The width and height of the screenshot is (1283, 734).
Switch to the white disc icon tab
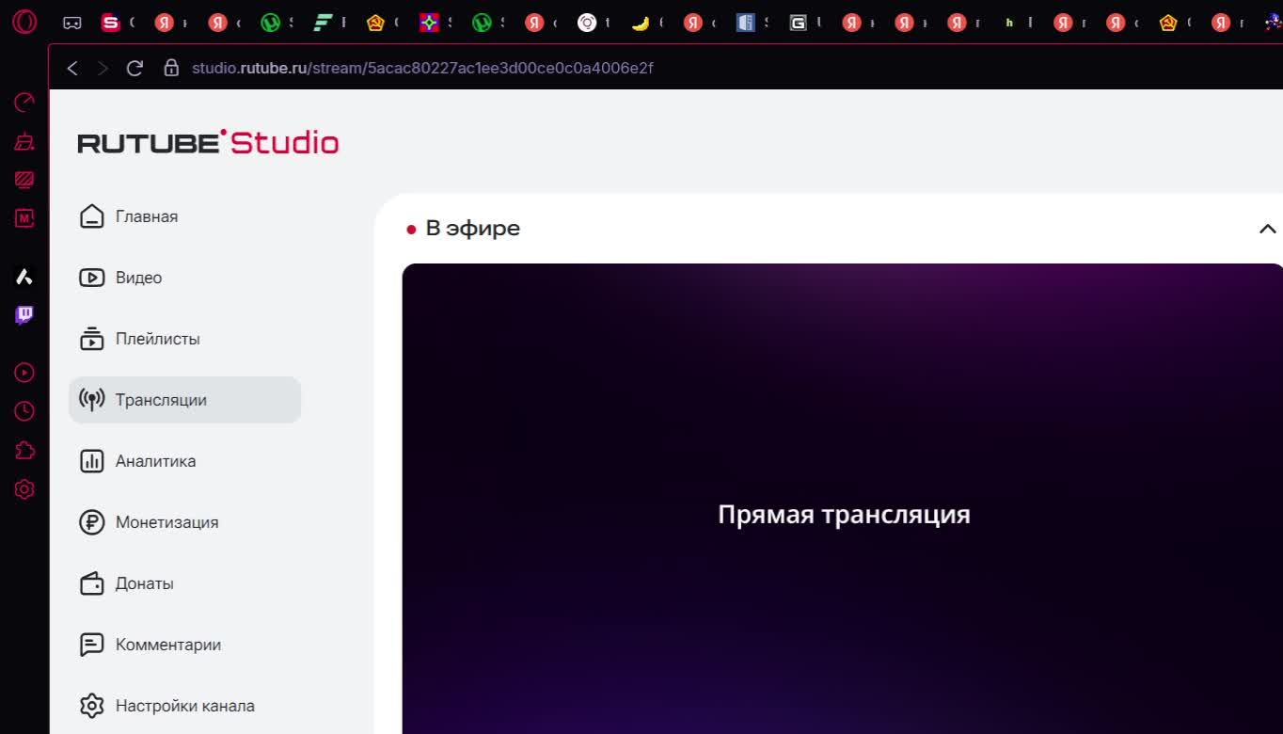pos(587,24)
